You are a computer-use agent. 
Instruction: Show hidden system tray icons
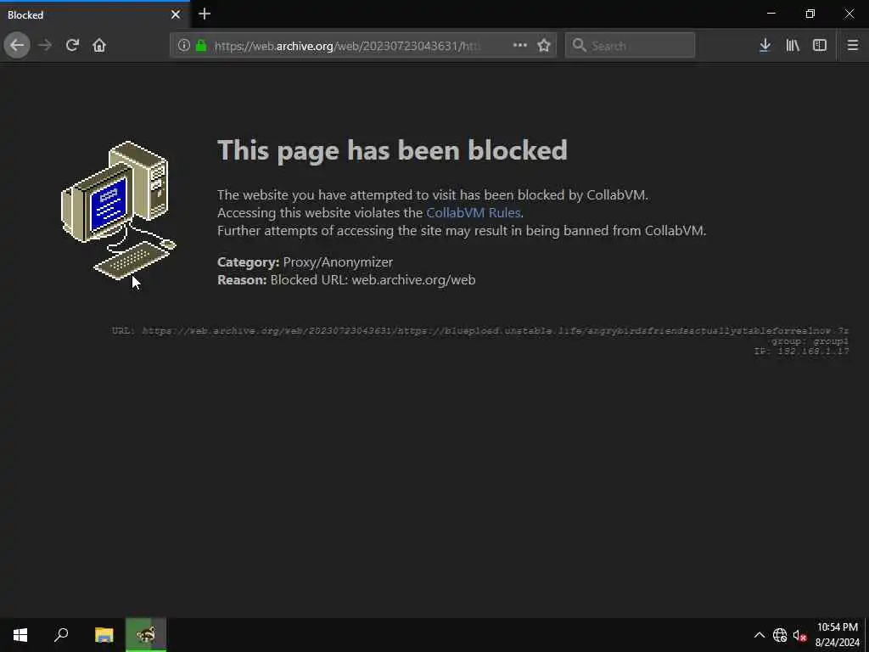[x=760, y=635]
